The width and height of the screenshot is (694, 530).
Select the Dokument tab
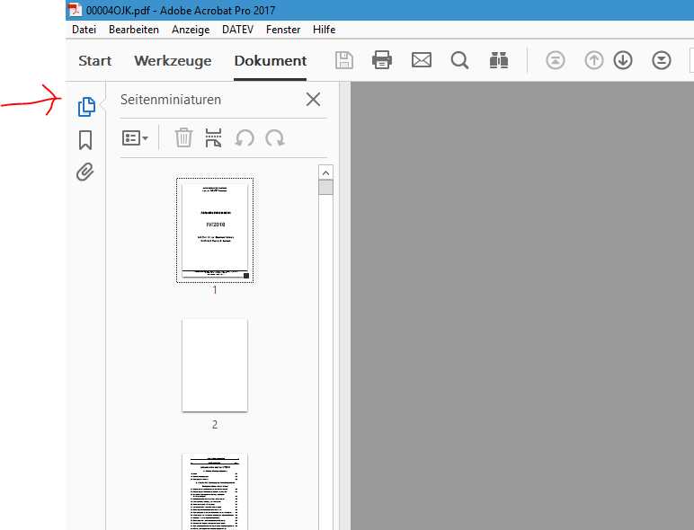270,60
